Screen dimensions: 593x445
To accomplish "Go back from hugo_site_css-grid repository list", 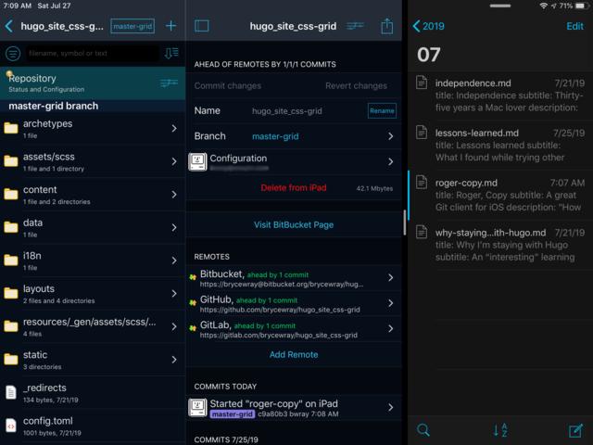I will click(9, 26).
